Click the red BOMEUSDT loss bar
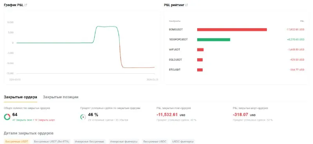Viewport: 313px width, 144px height. (232, 30)
